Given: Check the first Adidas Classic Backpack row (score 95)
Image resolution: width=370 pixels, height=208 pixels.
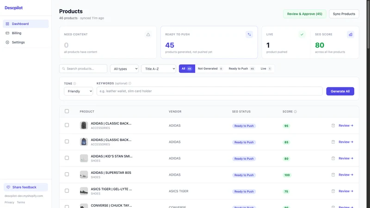Looking at the screenshot, I should click(x=67, y=125).
